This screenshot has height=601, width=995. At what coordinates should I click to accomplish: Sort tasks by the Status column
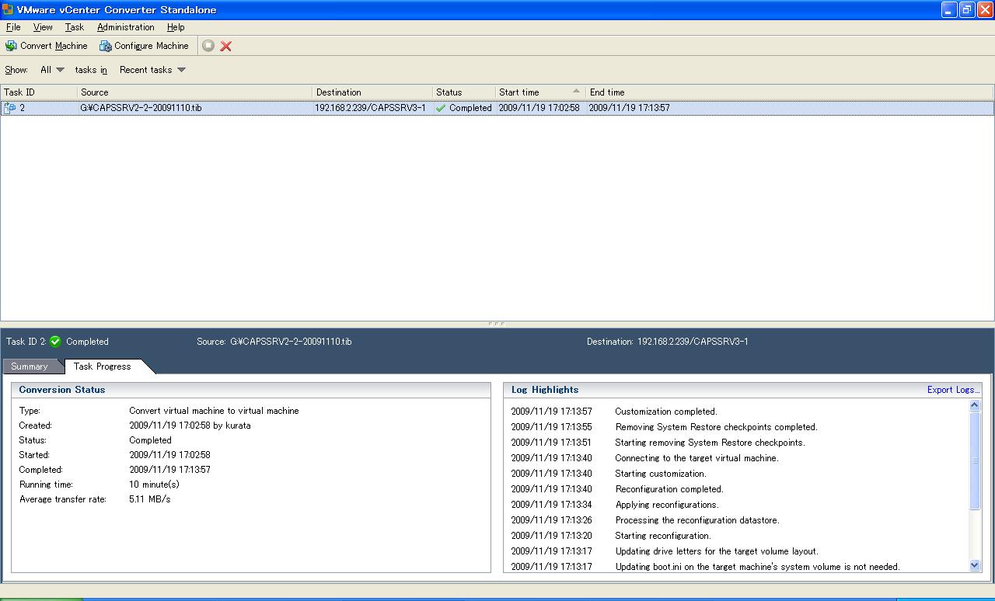pyautogui.click(x=464, y=92)
